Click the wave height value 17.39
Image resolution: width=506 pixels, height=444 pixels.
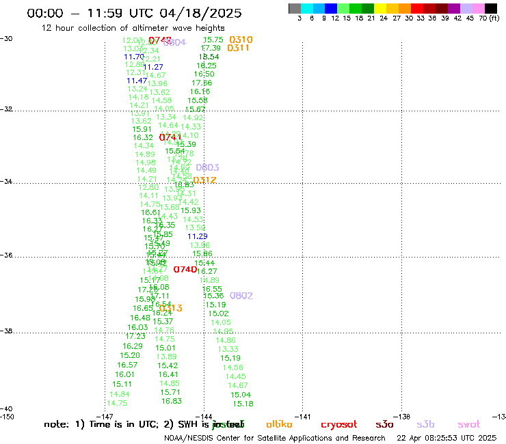211,48
